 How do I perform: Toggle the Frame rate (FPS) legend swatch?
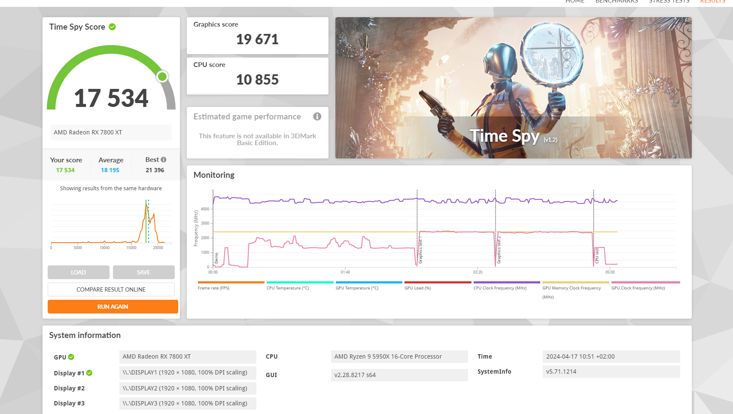pos(231,283)
